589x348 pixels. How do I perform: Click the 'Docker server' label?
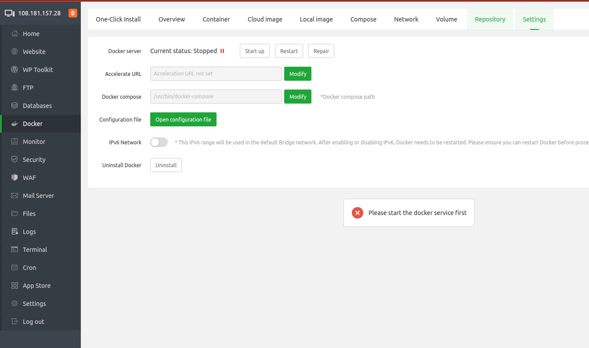125,51
